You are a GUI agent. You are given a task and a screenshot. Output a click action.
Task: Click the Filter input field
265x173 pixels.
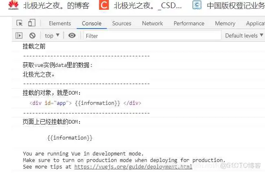pyautogui.click(x=151, y=36)
